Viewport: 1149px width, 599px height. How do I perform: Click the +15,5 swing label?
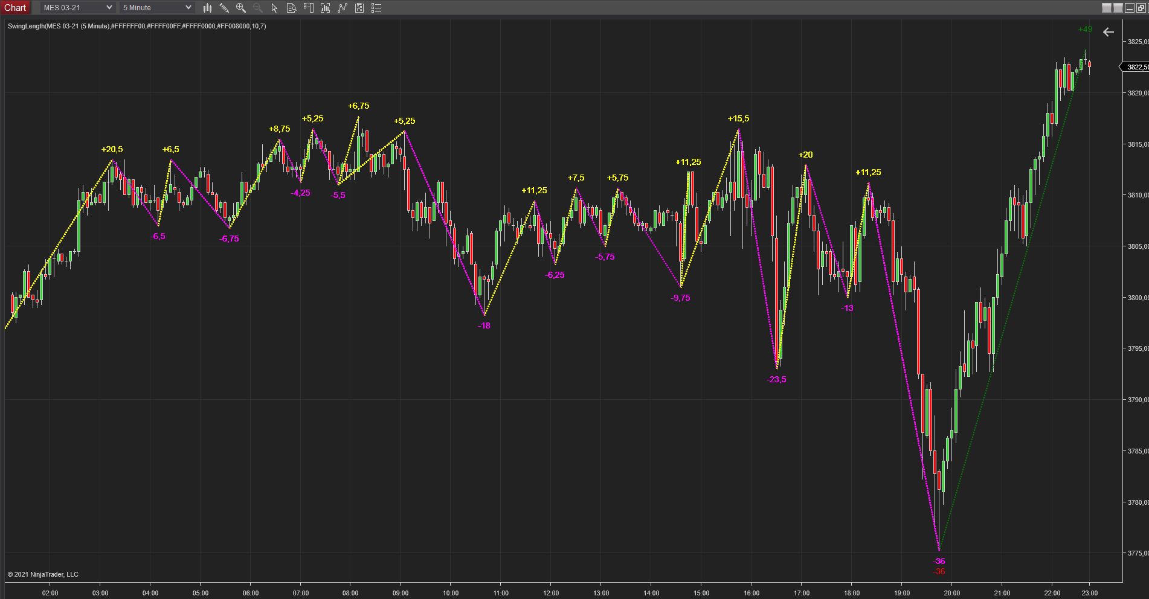click(738, 118)
